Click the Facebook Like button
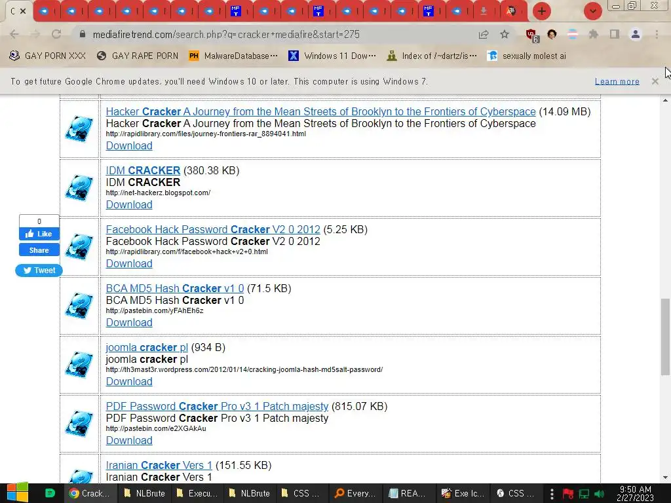Screen dimensions: 671x503 tap(39, 234)
